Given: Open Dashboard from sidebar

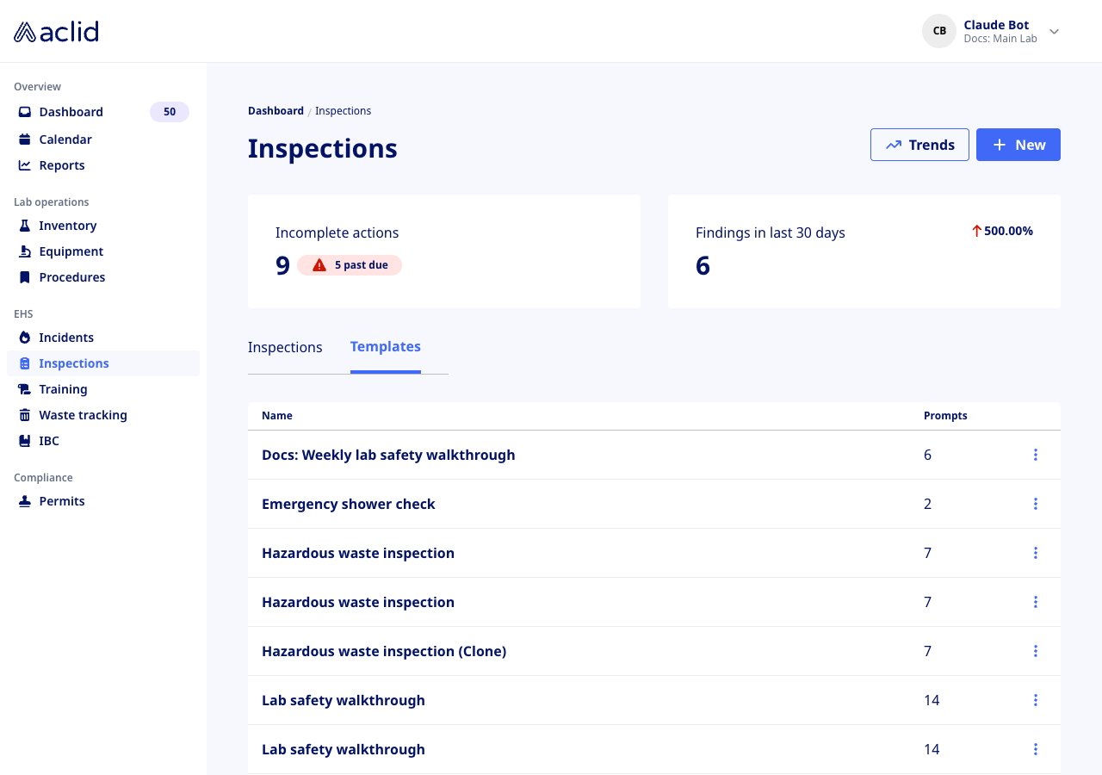Looking at the screenshot, I should coord(102,112).
